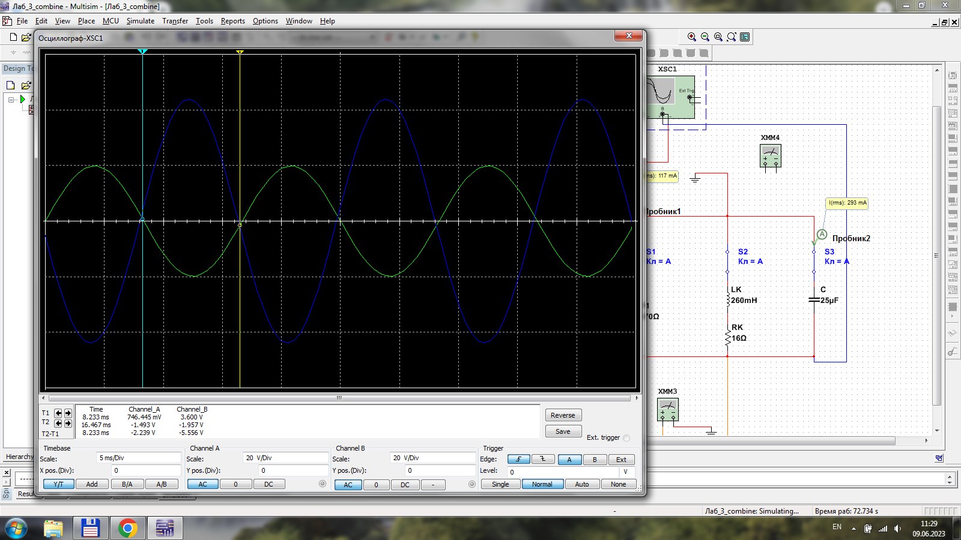
Task: Click the Zoom to Area magnifier icon
Action: (x=718, y=37)
